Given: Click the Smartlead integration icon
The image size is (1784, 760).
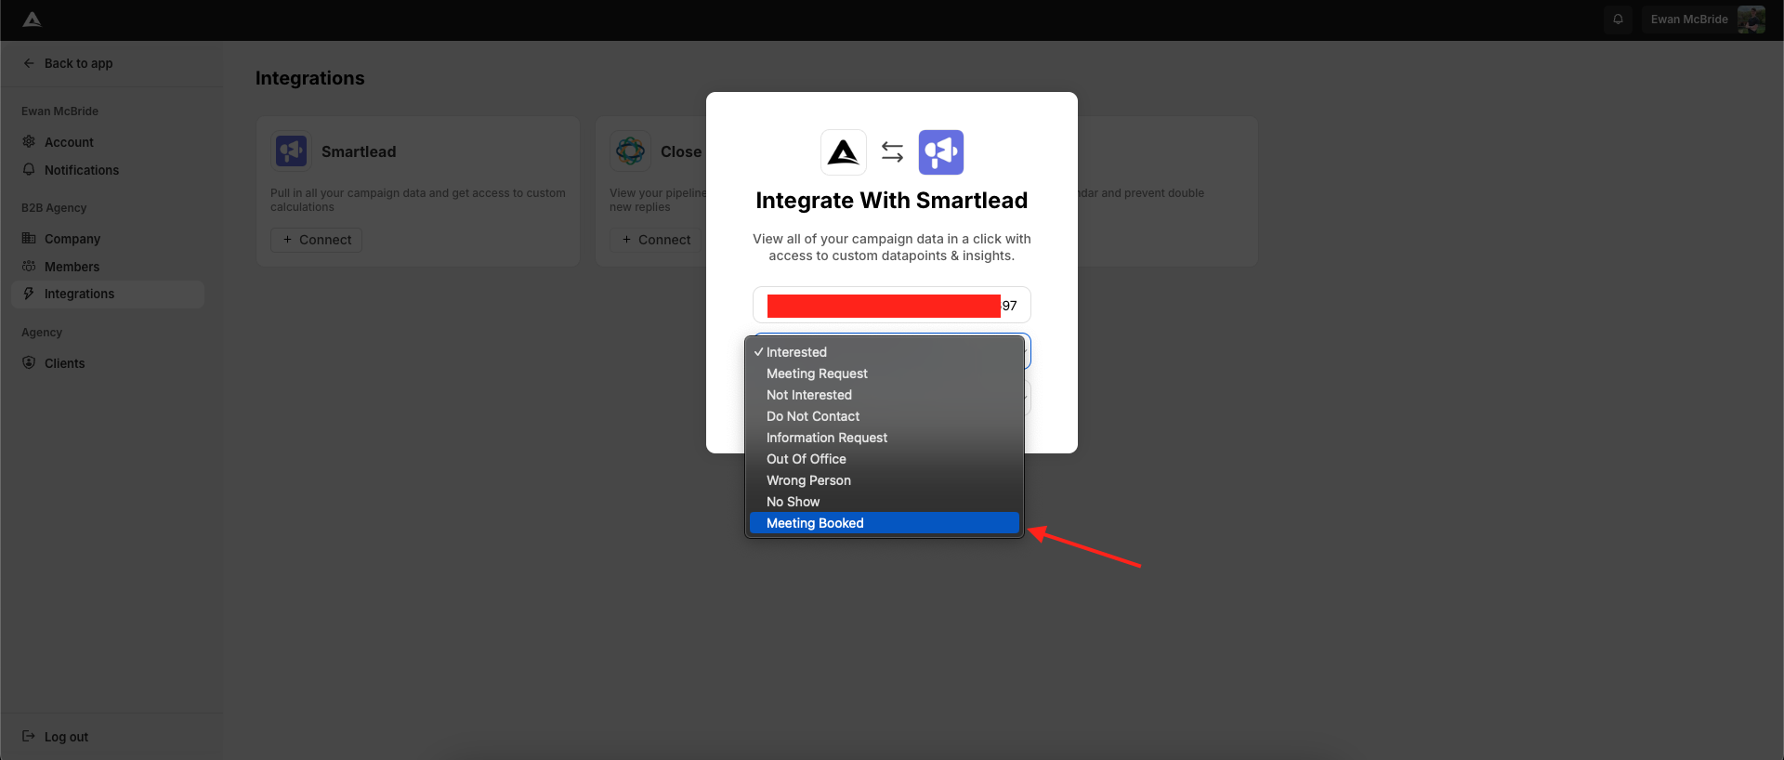Looking at the screenshot, I should pyautogui.click(x=291, y=151).
